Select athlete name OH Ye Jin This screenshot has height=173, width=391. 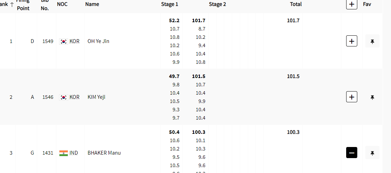98,41
